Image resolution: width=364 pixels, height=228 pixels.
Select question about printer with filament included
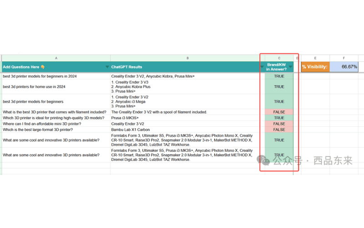click(56, 112)
